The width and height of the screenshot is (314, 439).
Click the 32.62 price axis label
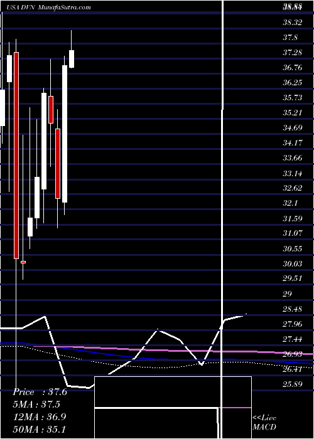click(x=293, y=188)
